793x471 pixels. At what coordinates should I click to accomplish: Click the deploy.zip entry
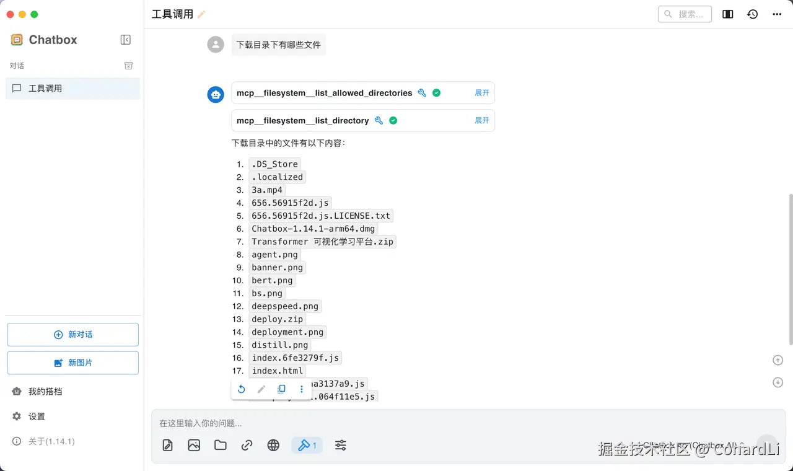[278, 319]
